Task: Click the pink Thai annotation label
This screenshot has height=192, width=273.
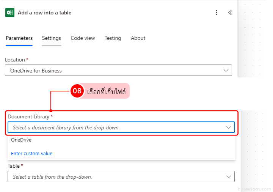Action: 108,91
